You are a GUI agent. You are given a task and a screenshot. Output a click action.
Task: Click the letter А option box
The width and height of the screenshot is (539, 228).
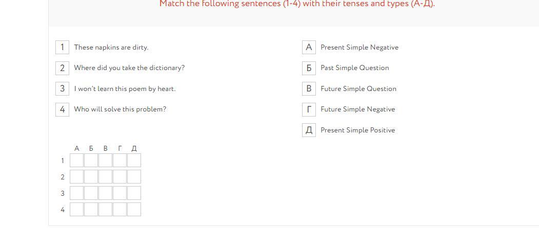(x=309, y=47)
